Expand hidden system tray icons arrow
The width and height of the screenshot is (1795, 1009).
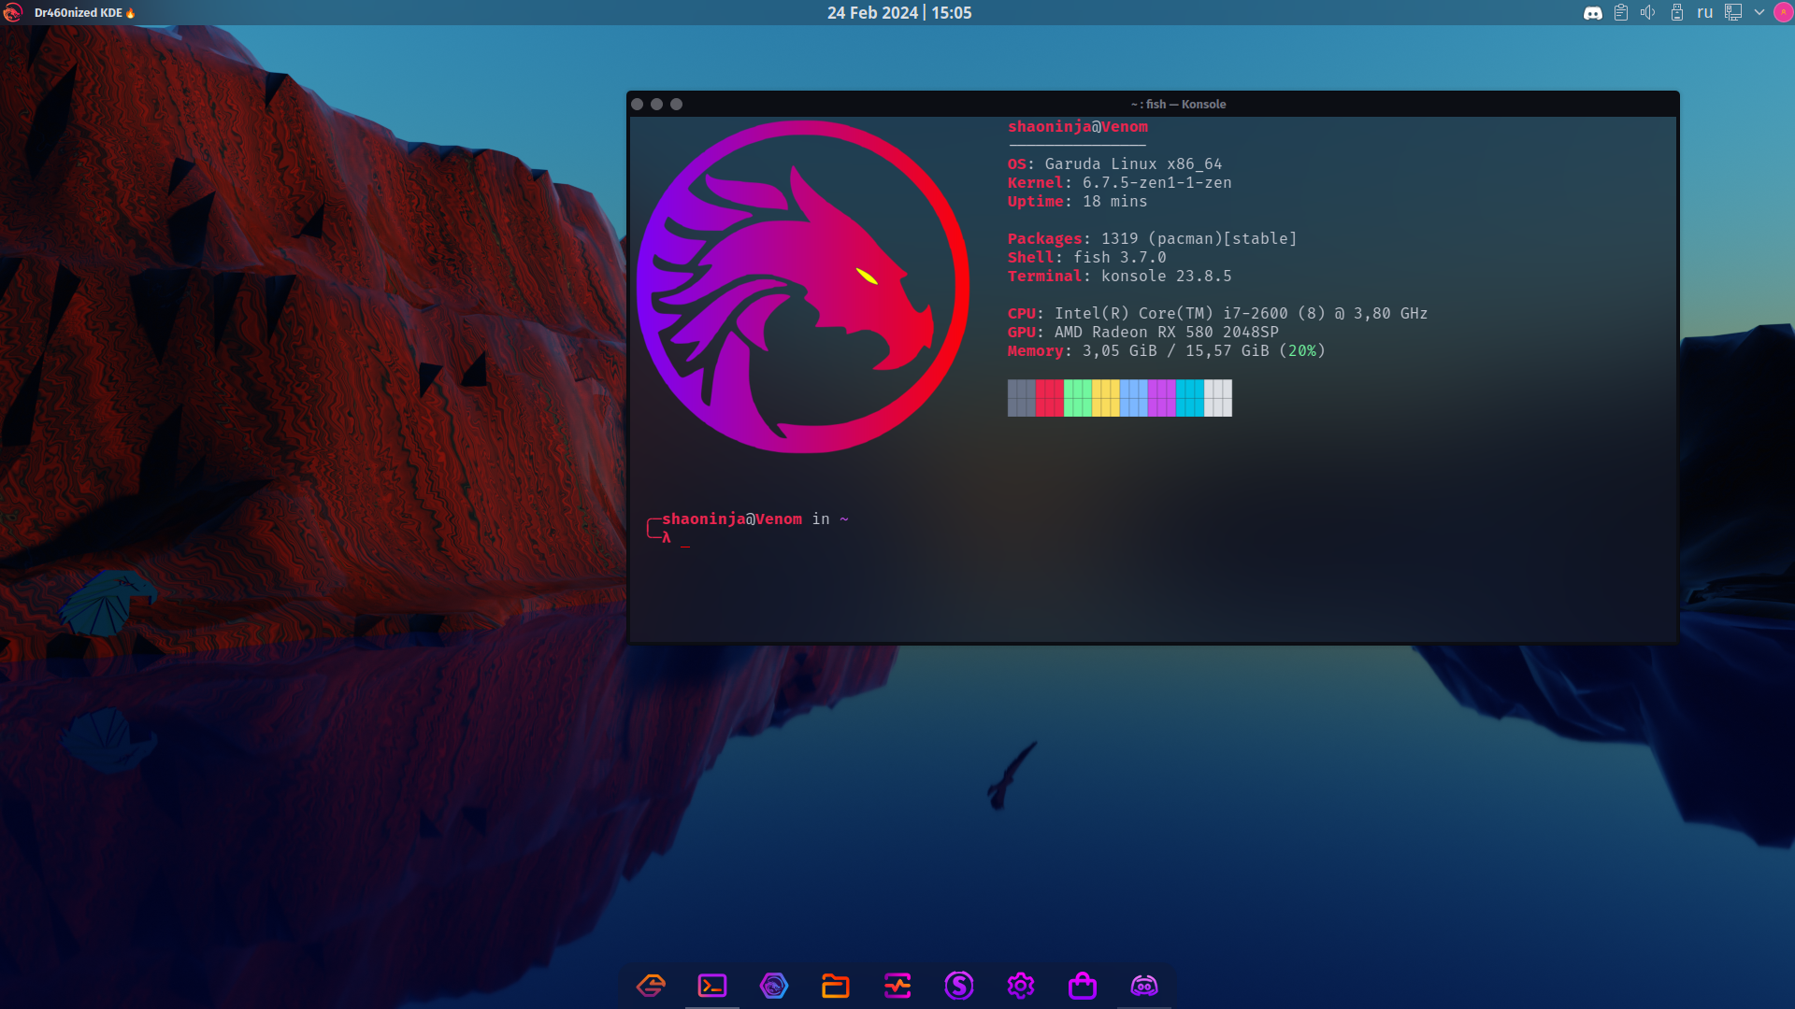1759,13
